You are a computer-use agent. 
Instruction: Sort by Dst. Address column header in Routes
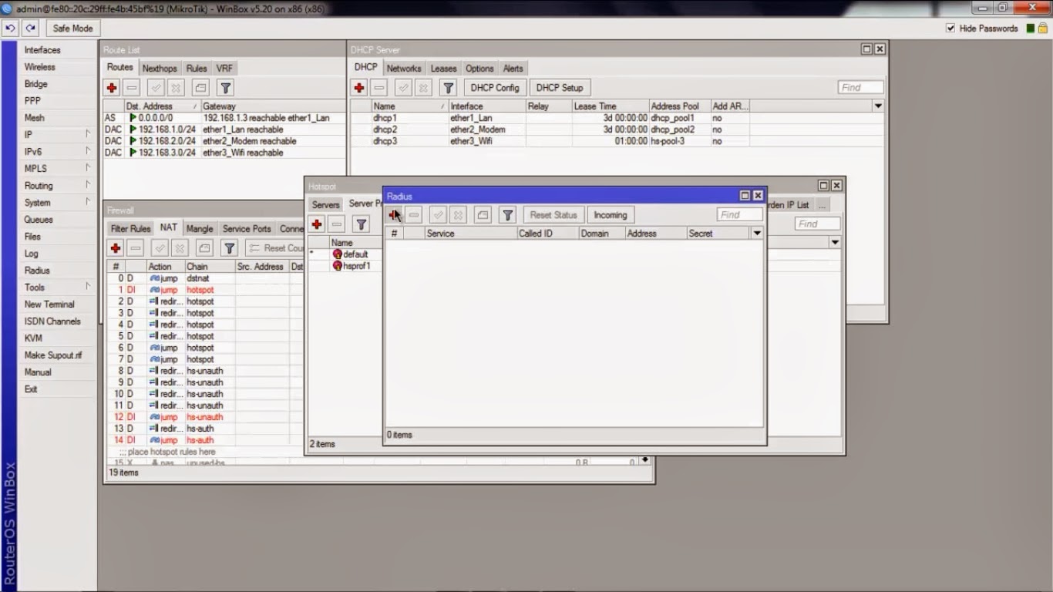[161, 106]
